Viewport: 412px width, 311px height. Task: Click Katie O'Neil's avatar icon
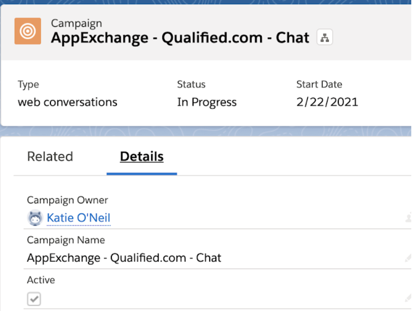coord(35,218)
